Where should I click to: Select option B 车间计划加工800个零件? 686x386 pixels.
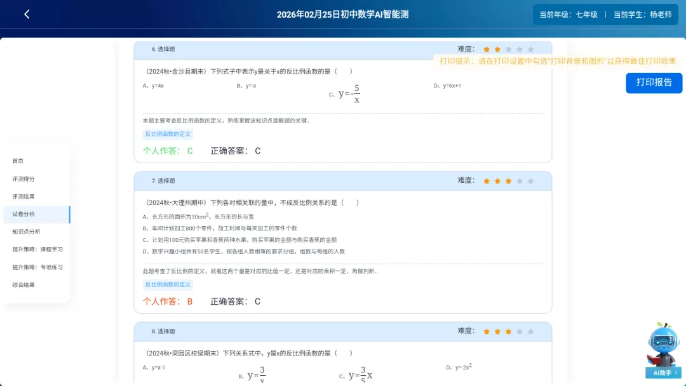pyautogui.click(x=220, y=228)
